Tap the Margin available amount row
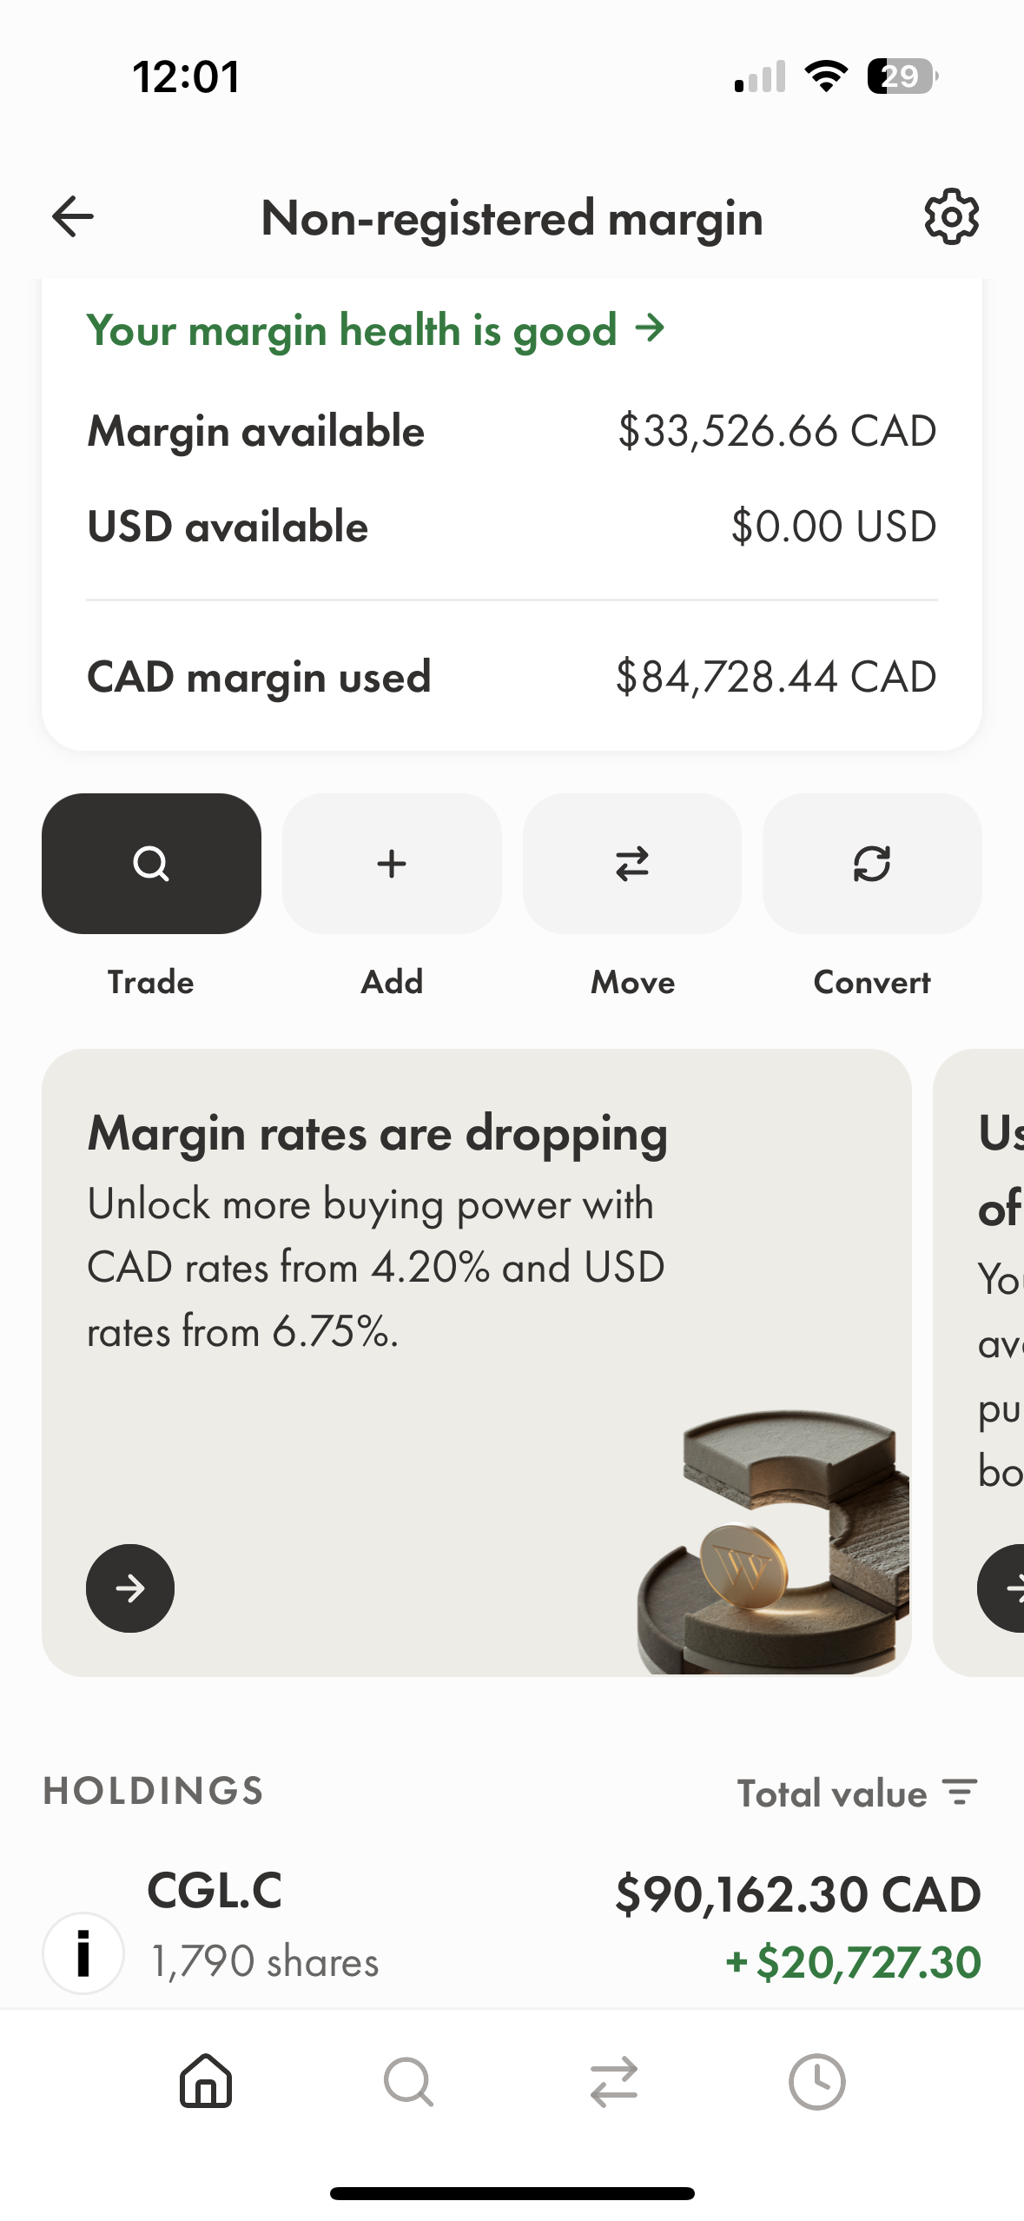 click(512, 431)
